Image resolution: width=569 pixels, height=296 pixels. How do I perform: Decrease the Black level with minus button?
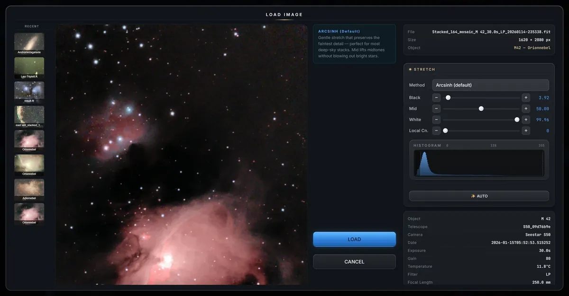pyautogui.click(x=437, y=97)
